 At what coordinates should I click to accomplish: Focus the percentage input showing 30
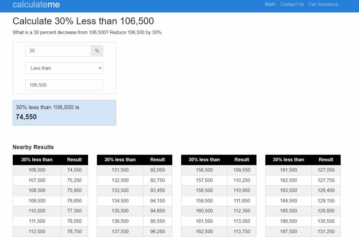coord(58,51)
